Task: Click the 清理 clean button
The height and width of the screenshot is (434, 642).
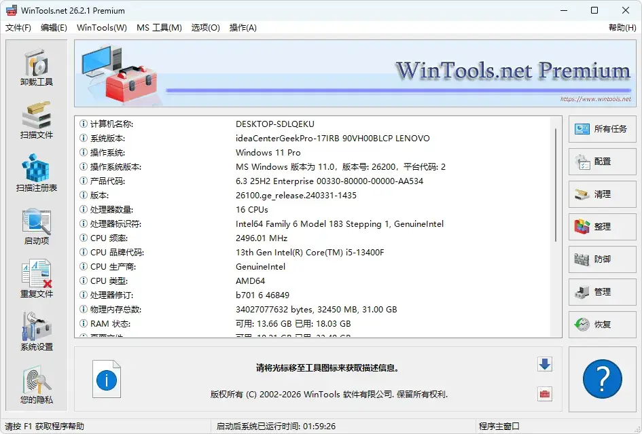Action: point(603,194)
